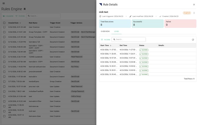198x125 pixels.
Task: Click Last triggered clock icon
Action: point(100,16)
